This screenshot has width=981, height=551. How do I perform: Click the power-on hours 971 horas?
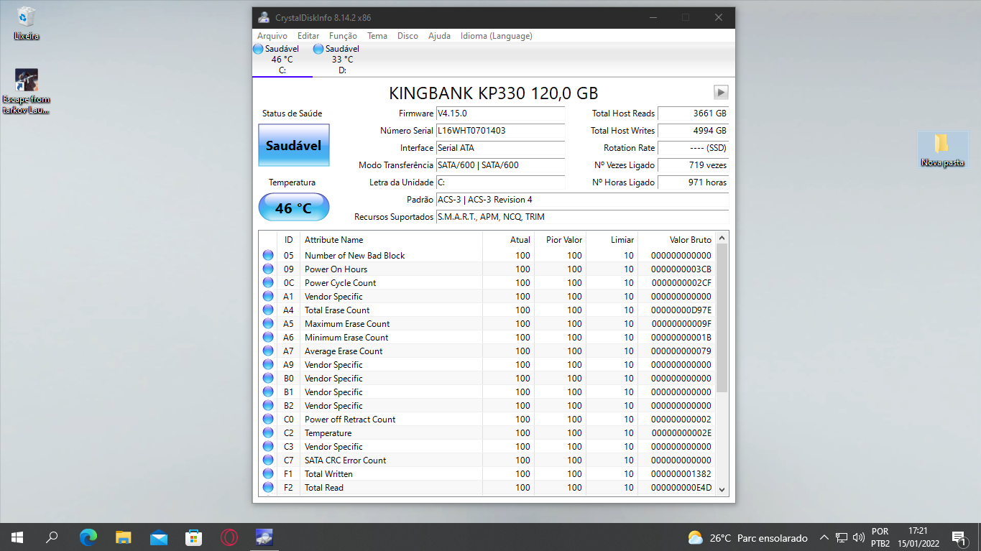click(x=694, y=182)
